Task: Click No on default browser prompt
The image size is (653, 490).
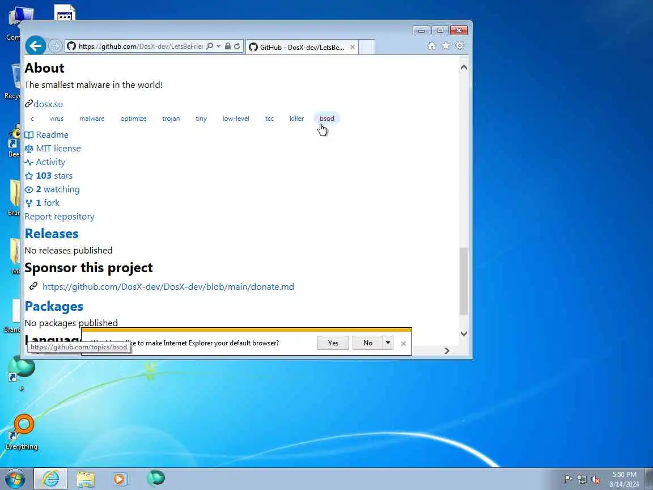Action: point(368,343)
